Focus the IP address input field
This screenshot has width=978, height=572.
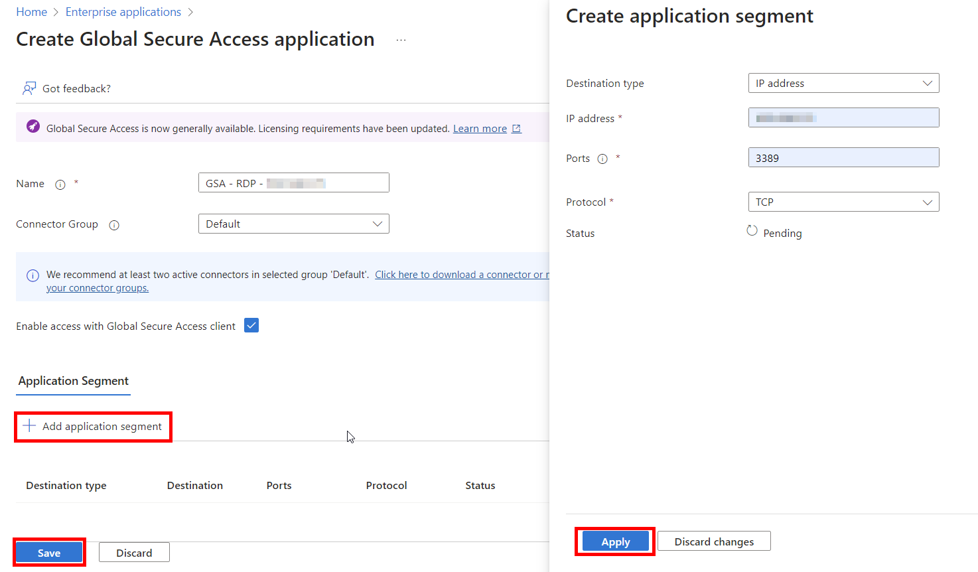[844, 117]
